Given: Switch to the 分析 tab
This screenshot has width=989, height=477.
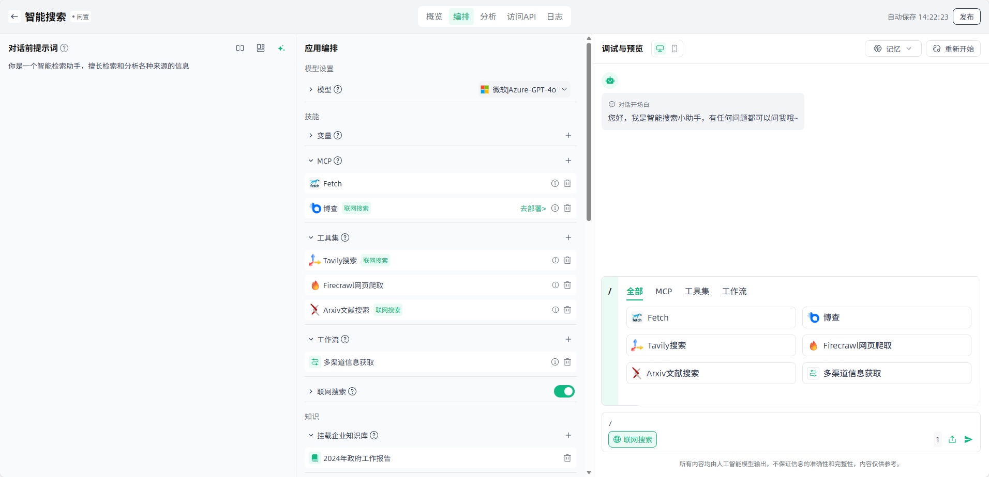Looking at the screenshot, I should click(488, 17).
